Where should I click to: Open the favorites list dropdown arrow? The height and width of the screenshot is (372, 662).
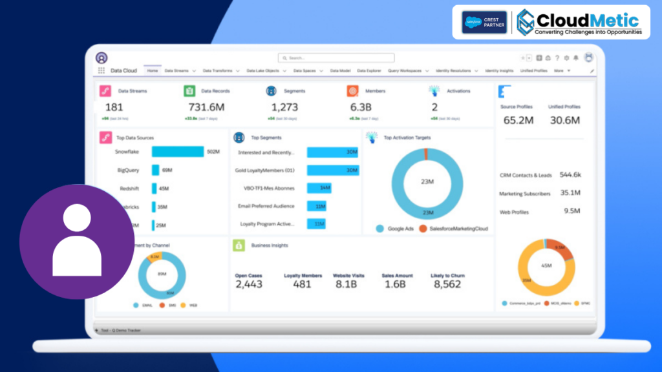click(529, 57)
